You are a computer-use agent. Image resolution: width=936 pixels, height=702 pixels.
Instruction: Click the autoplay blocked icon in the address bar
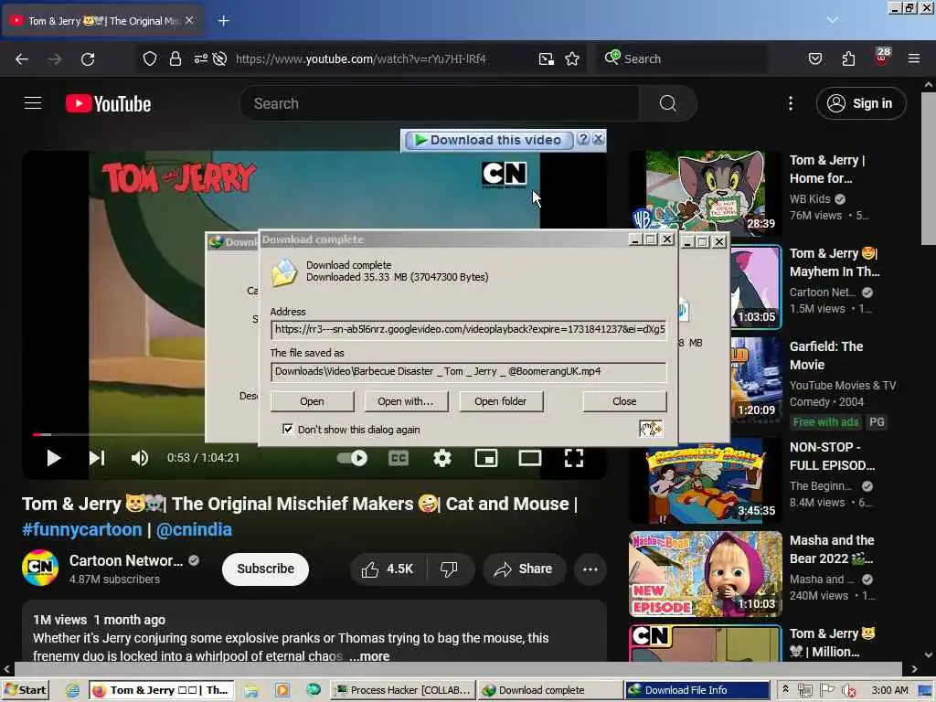coord(219,58)
